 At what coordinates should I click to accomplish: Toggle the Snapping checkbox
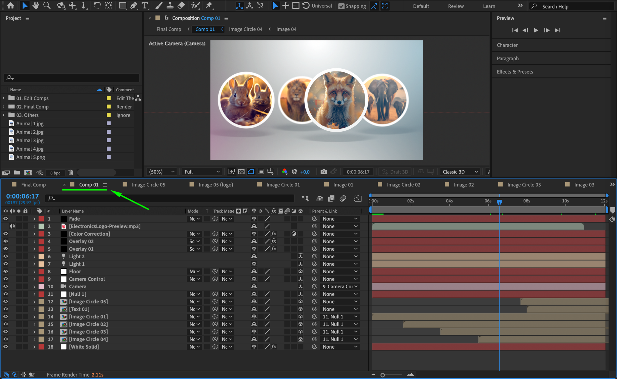tap(341, 6)
